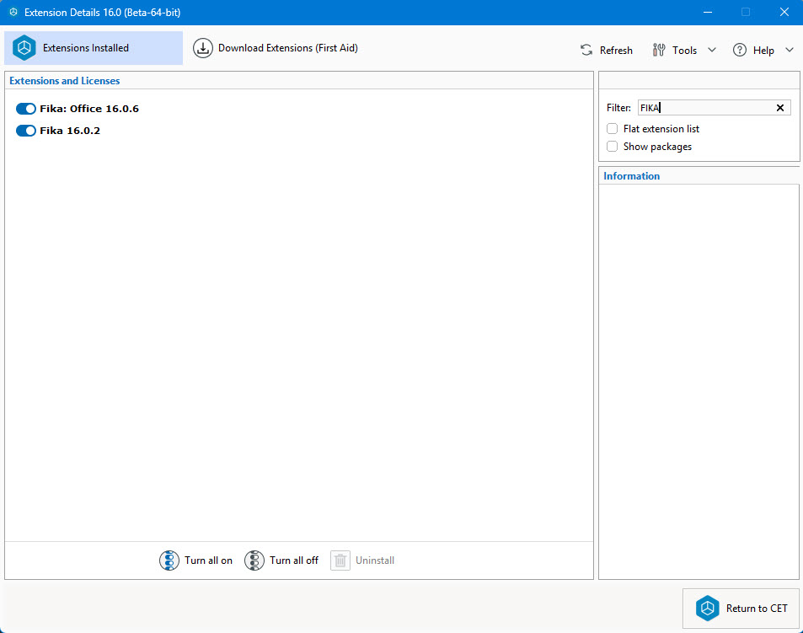The image size is (803, 633).
Task: Click the title bar app icon
Action: pyautogui.click(x=13, y=12)
